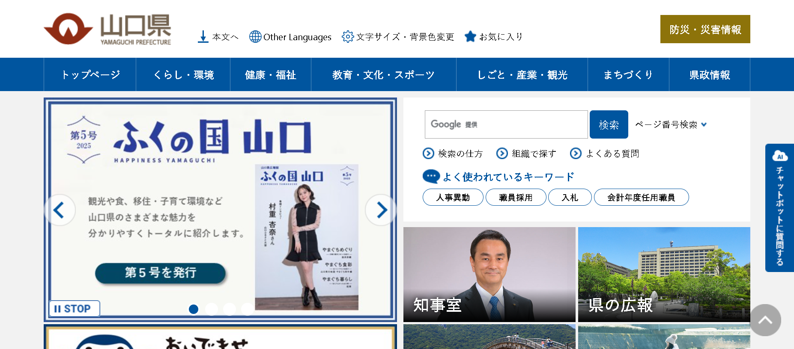
Task: Click the Yamaguchi Prefecture logo
Action: (x=107, y=29)
